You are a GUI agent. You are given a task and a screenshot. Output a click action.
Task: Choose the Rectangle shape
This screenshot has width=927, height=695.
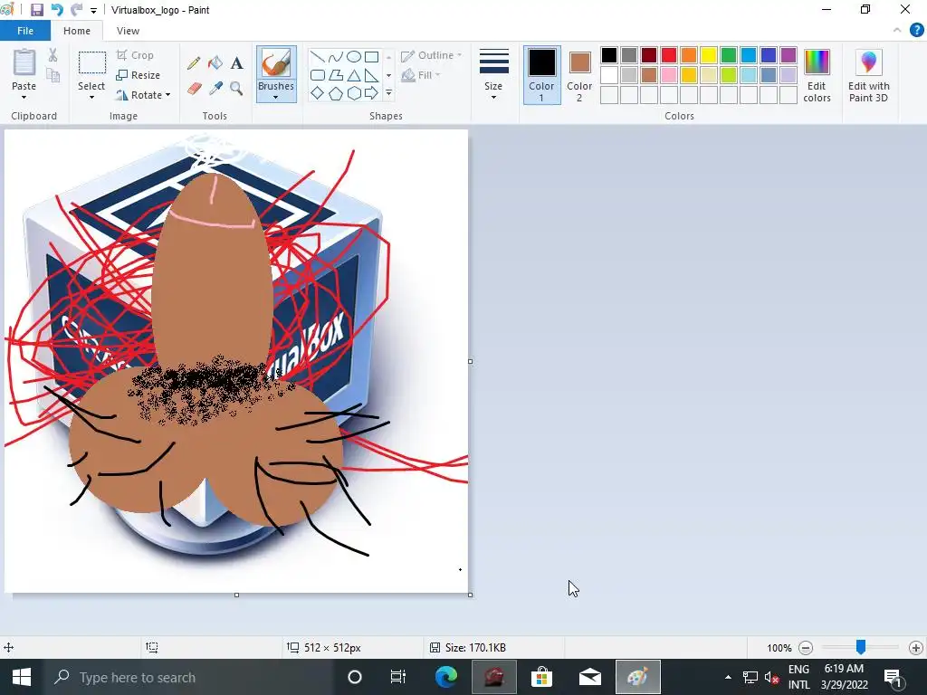click(x=371, y=57)
